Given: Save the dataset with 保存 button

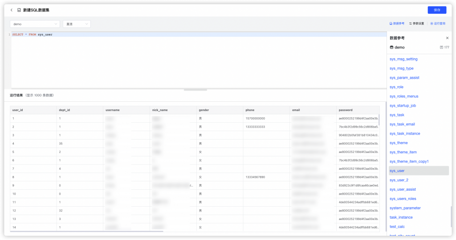Looking at the screenshot, I should [x=437, y=10].
